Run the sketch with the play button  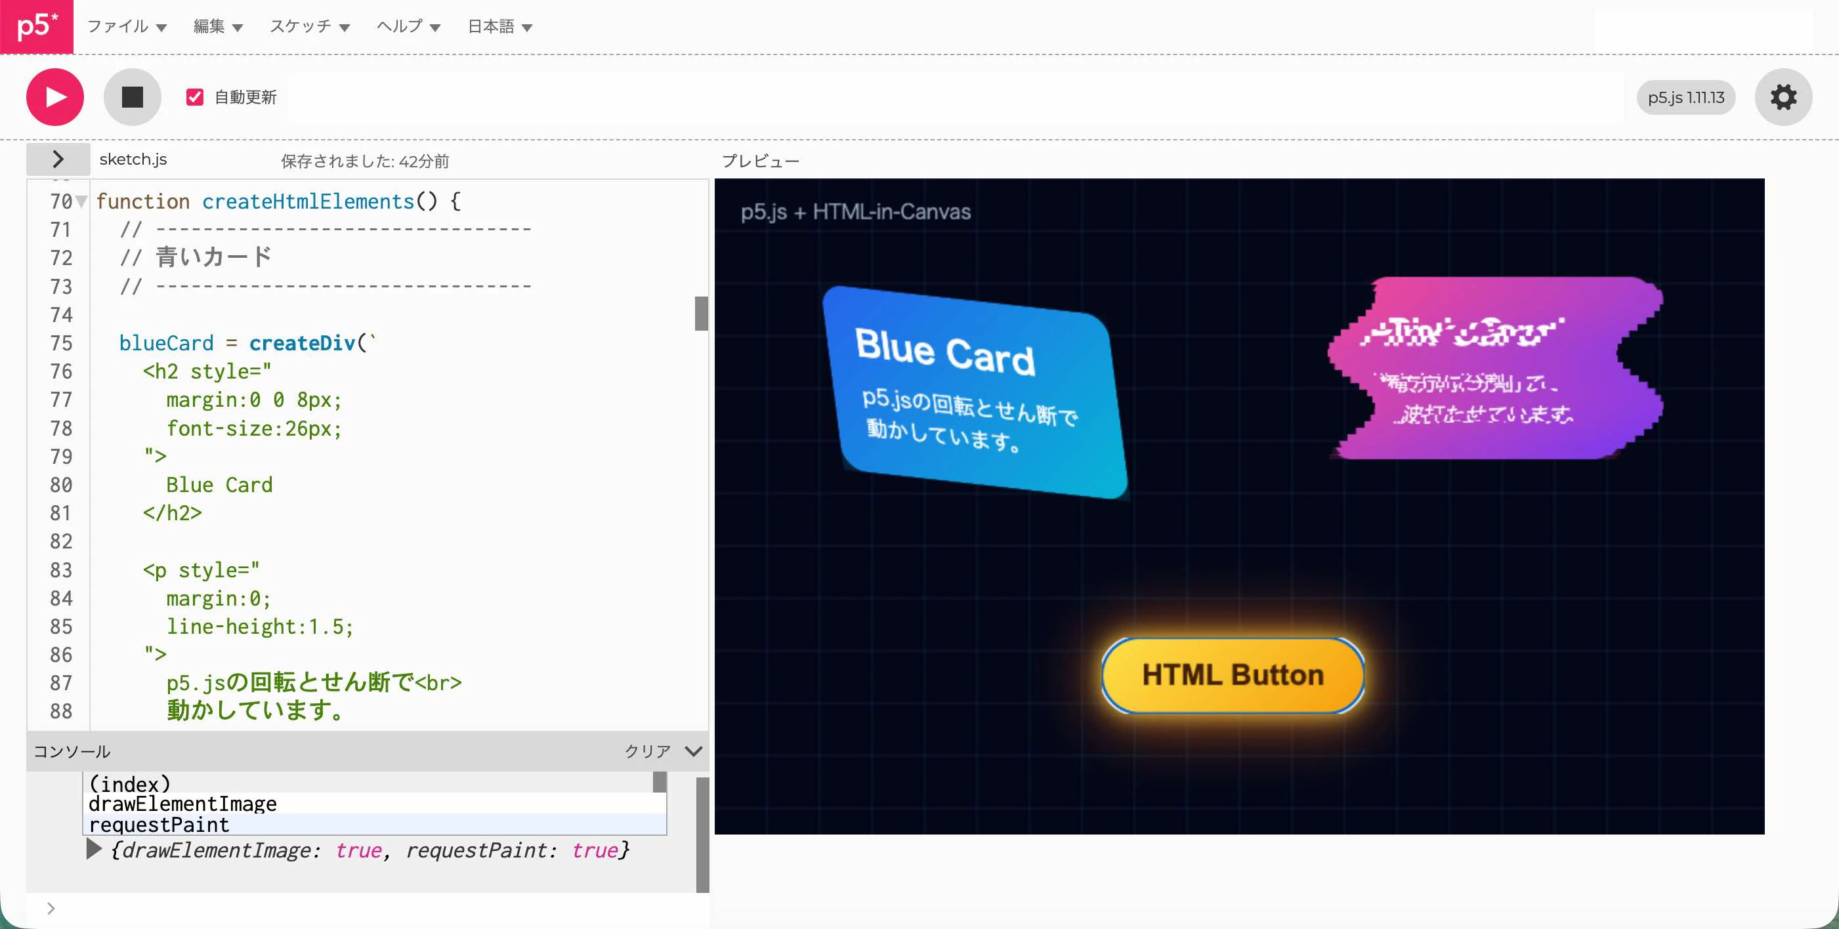55,97
